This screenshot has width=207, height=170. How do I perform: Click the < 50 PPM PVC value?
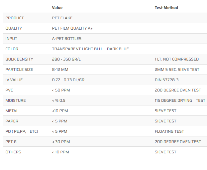[x=61, y=90]
